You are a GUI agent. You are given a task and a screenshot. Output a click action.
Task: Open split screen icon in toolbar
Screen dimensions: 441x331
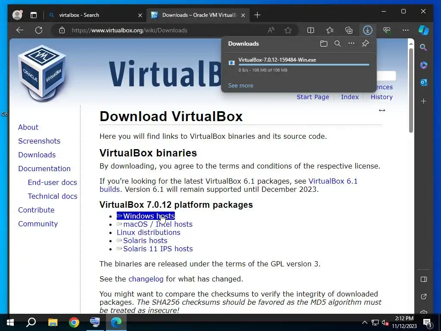coord(311,30)
